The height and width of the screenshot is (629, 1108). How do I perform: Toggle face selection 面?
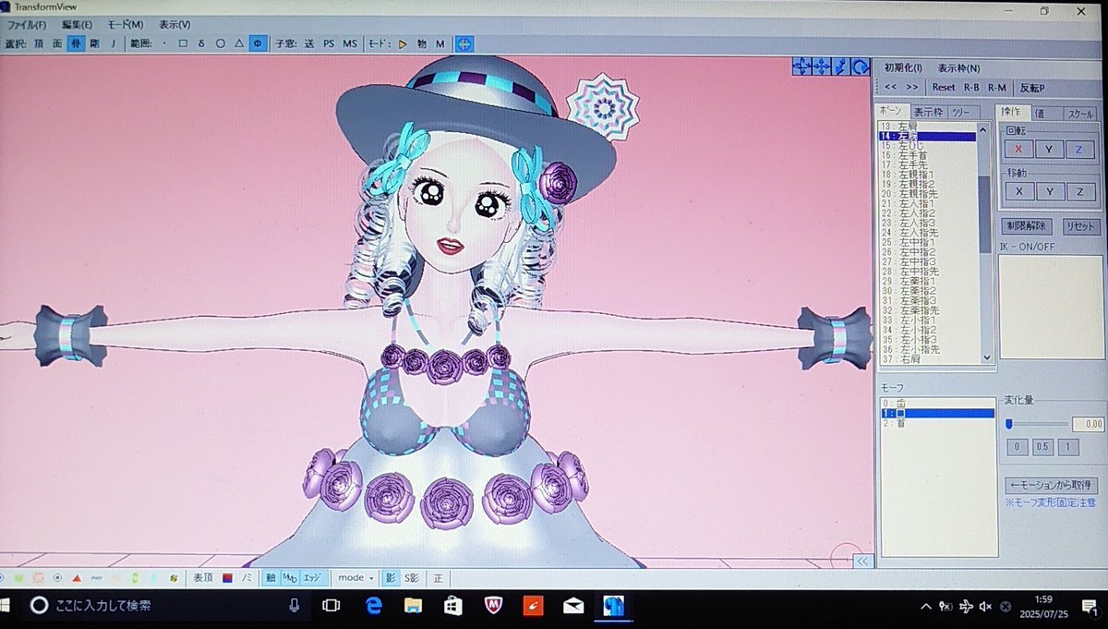coord(57,43)
